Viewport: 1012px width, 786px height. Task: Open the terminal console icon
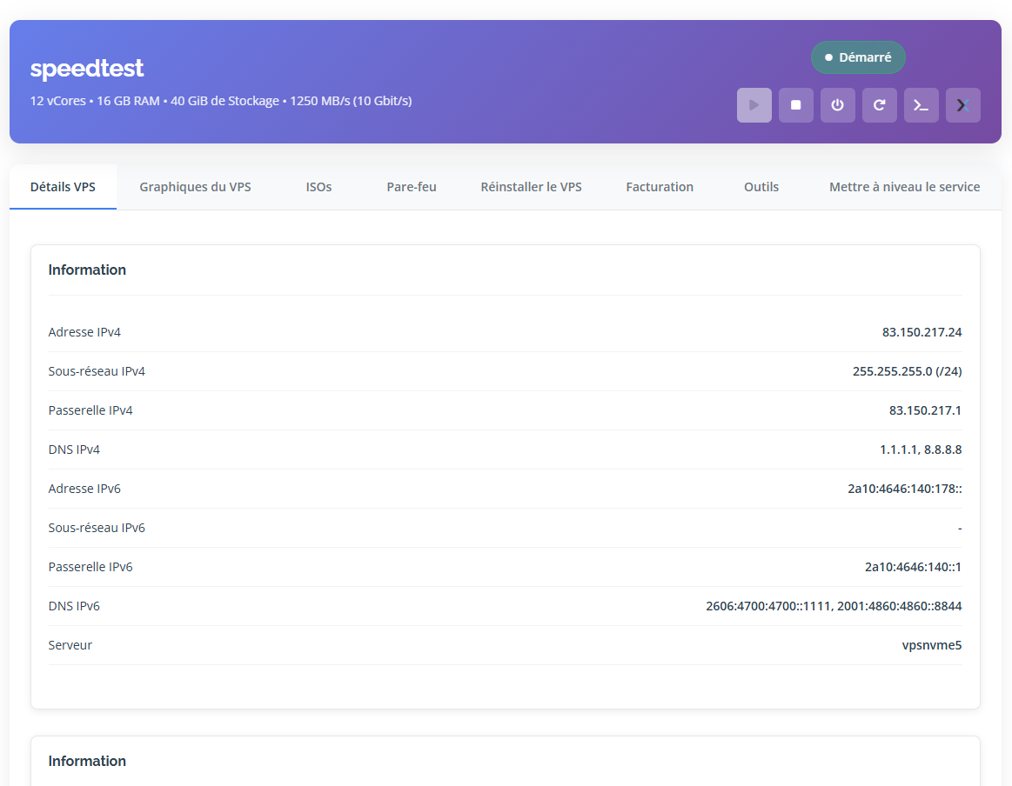(921, 105)
